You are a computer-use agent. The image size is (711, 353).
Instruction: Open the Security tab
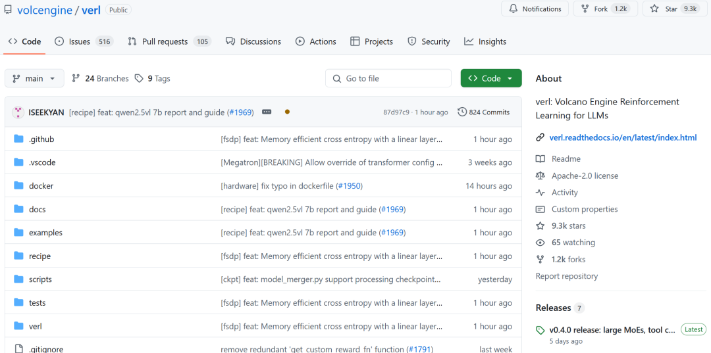click(x=429, y=41)
